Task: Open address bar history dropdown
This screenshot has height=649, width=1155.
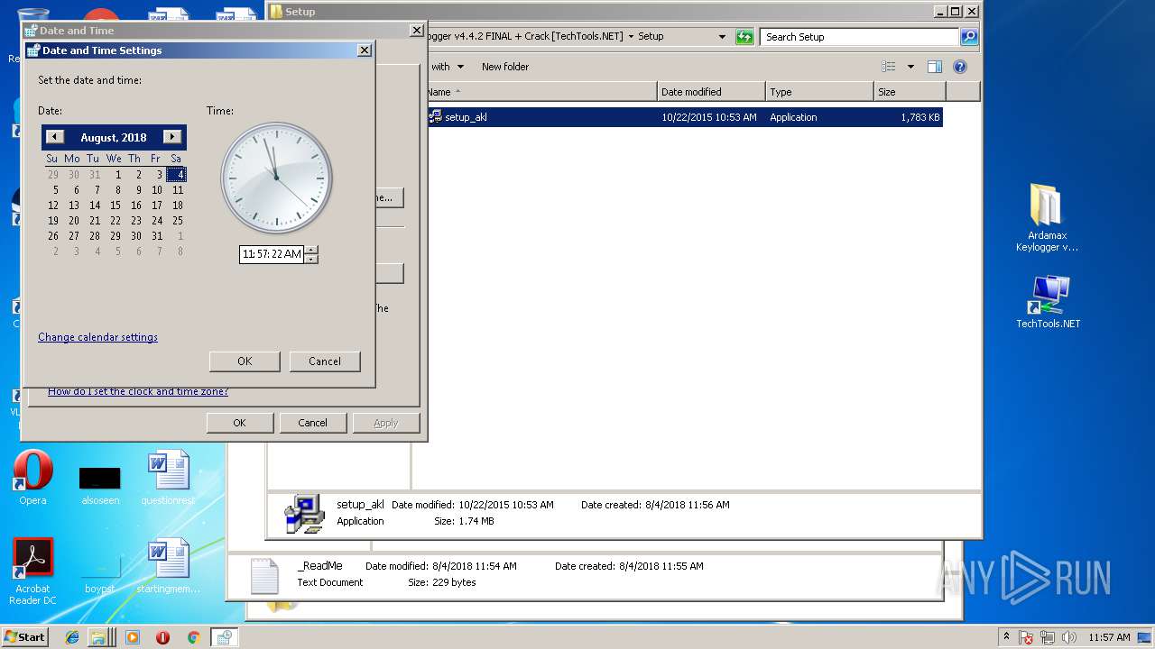Action: coord(722,37)
